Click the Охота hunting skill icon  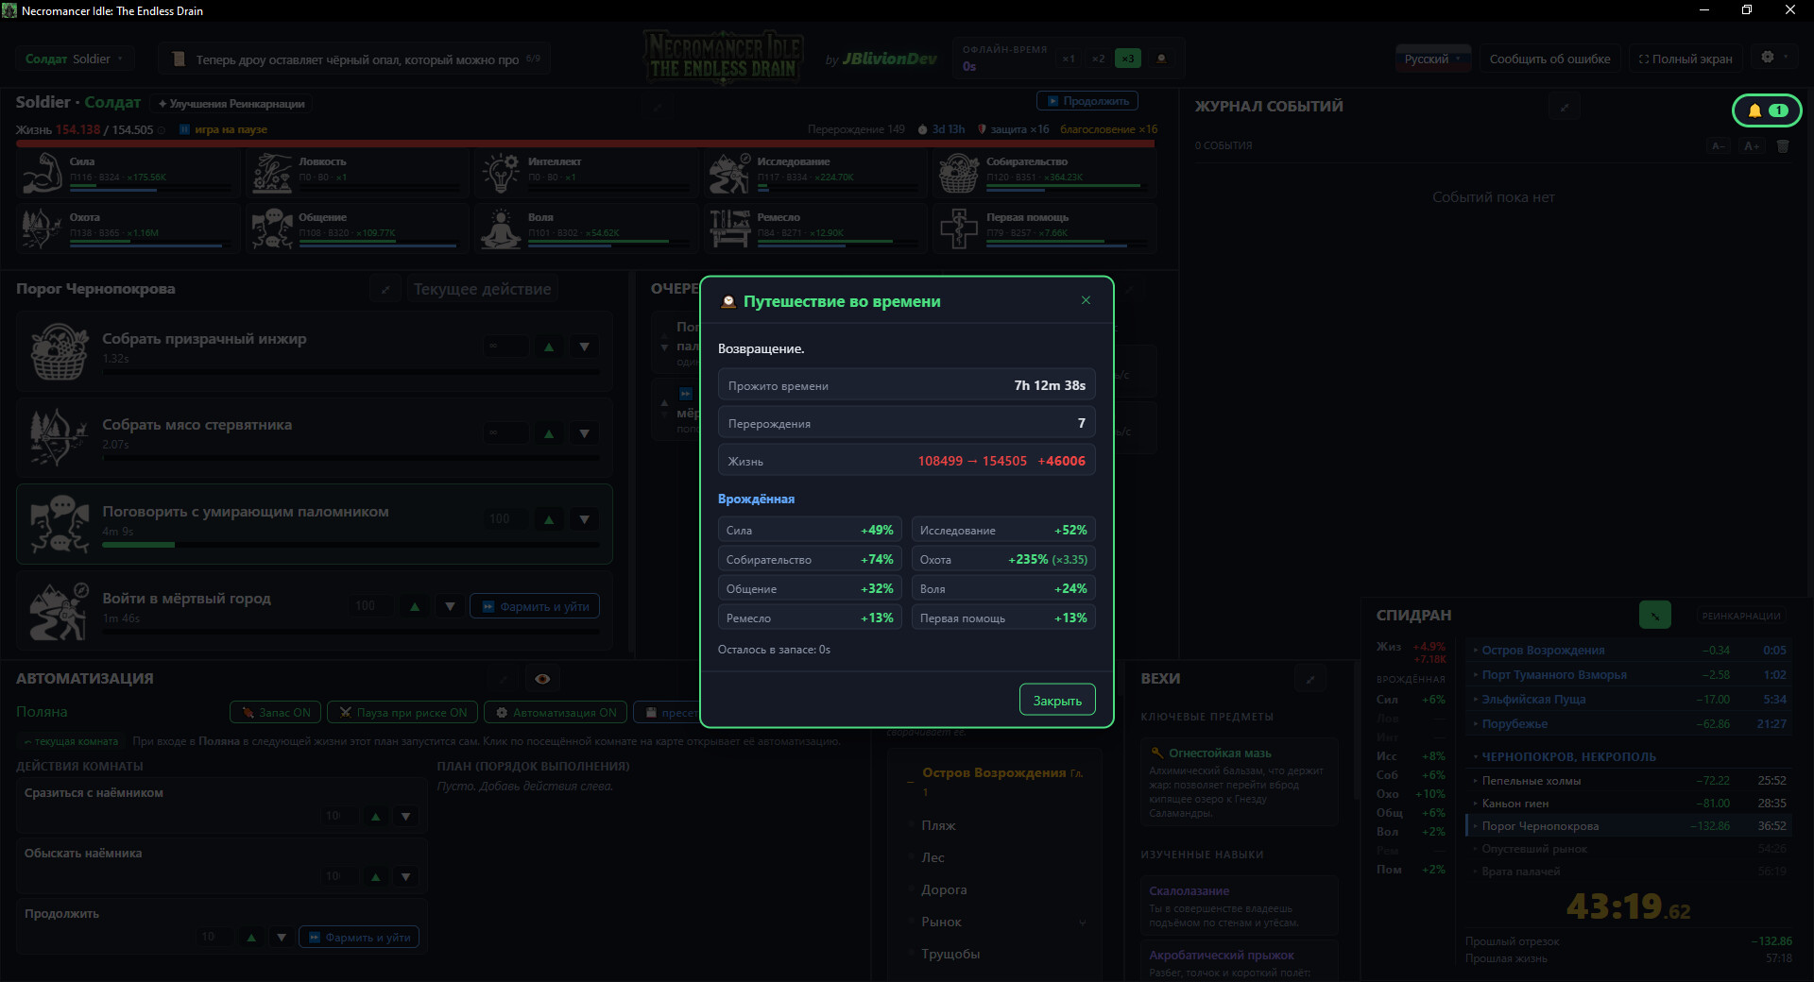[43, 229]
